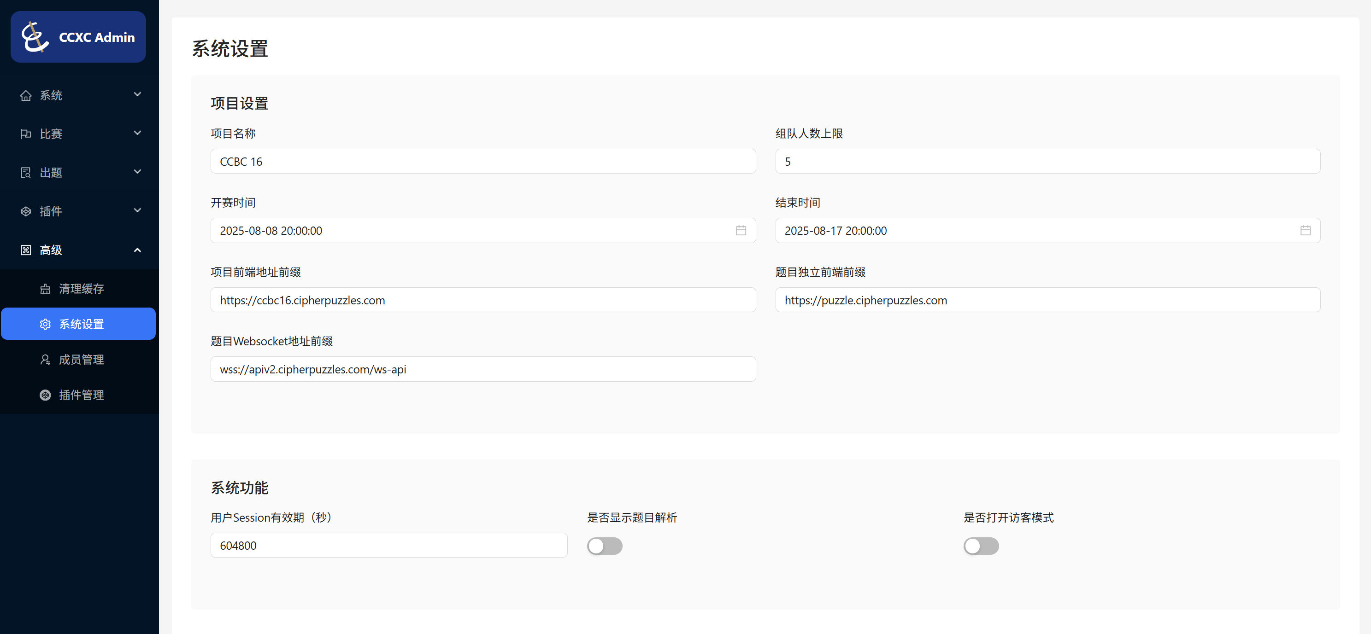1371x634 pixels.
Task: Open the 成员管理 menu item
Action: [x=81, y=360]
